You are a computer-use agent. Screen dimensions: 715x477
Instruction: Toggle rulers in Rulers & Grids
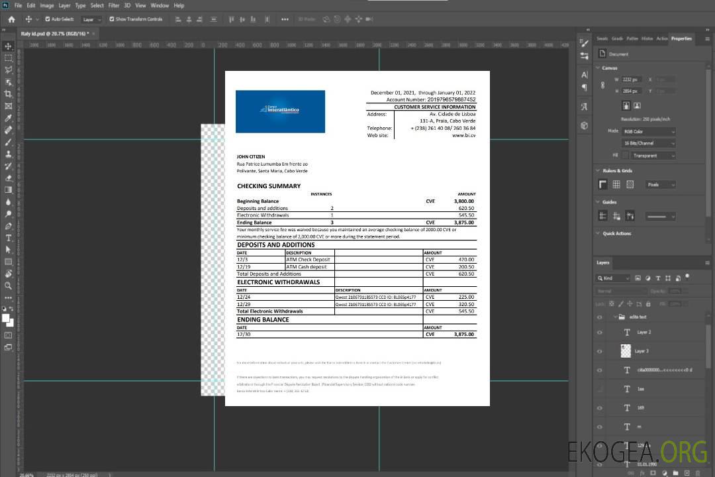click(603, 184)
